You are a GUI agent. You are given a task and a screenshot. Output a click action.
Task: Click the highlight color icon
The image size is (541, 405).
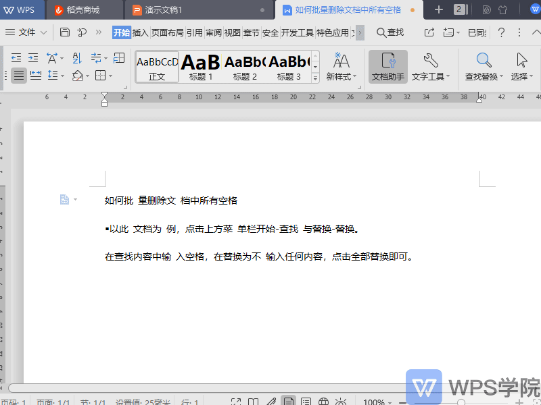[x=76, y=75]
